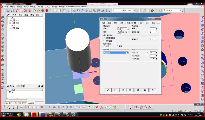The width and height of the screenshot is (205, 120).
Task: Select the 残留高度 radio button
Action: point(104,41)
